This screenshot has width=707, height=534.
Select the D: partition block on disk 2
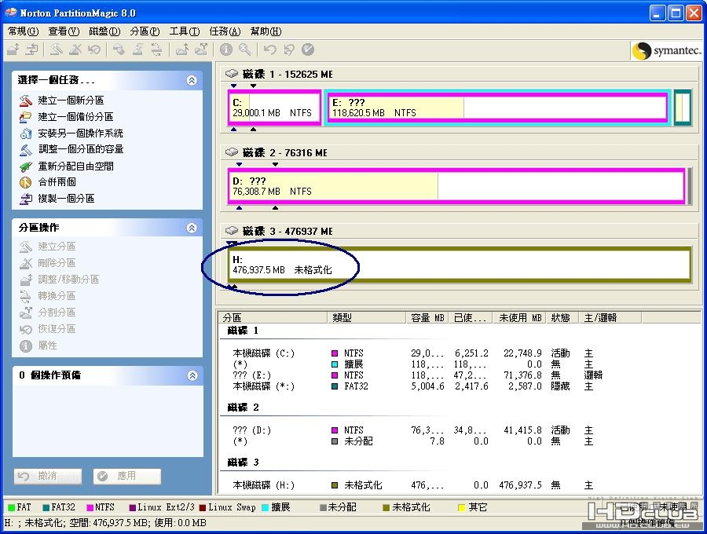[x=456, y=186]
